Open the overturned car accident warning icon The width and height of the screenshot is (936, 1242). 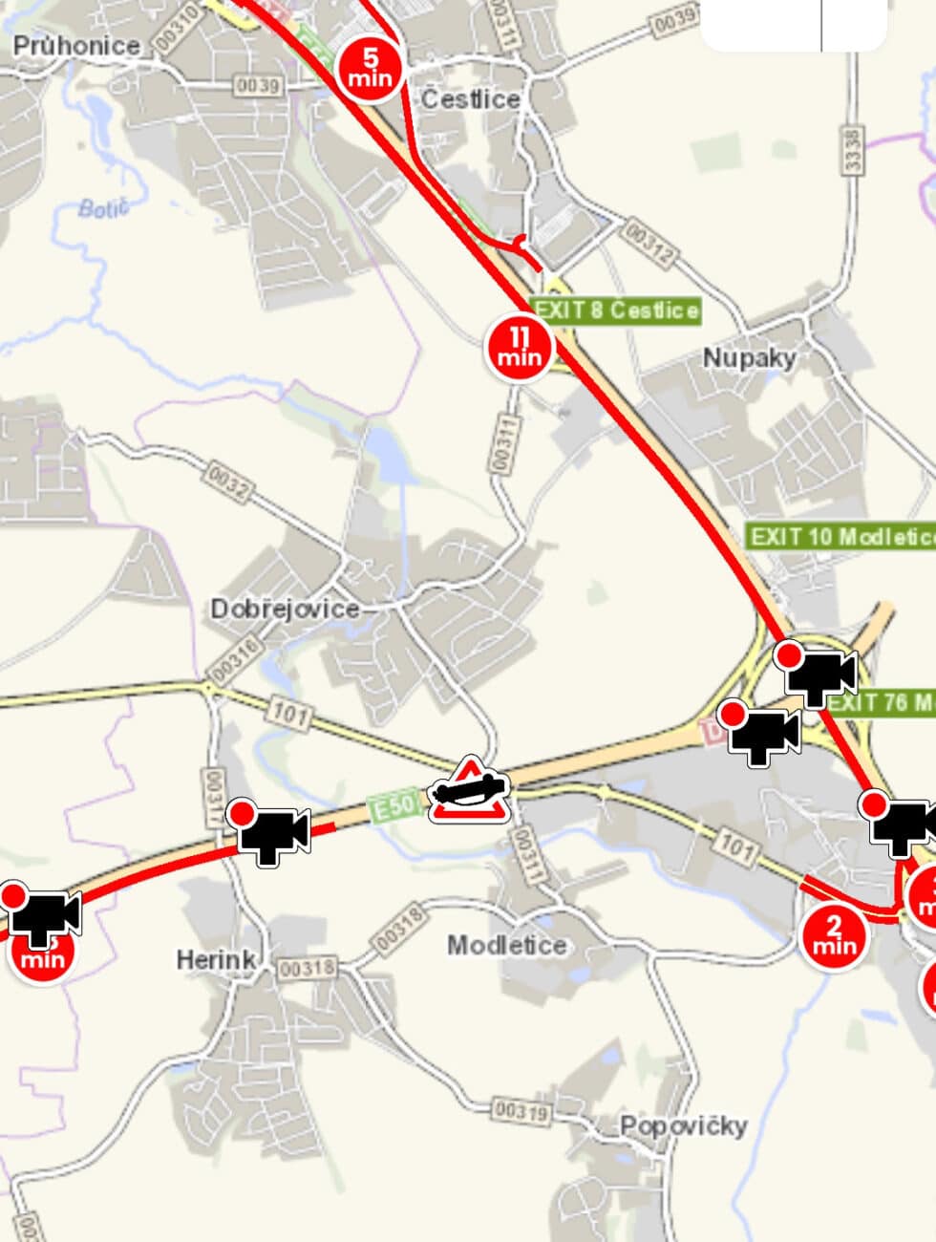469,790
